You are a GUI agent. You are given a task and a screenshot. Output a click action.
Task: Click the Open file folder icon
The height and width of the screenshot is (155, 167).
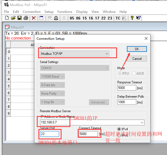coord(13,18)
